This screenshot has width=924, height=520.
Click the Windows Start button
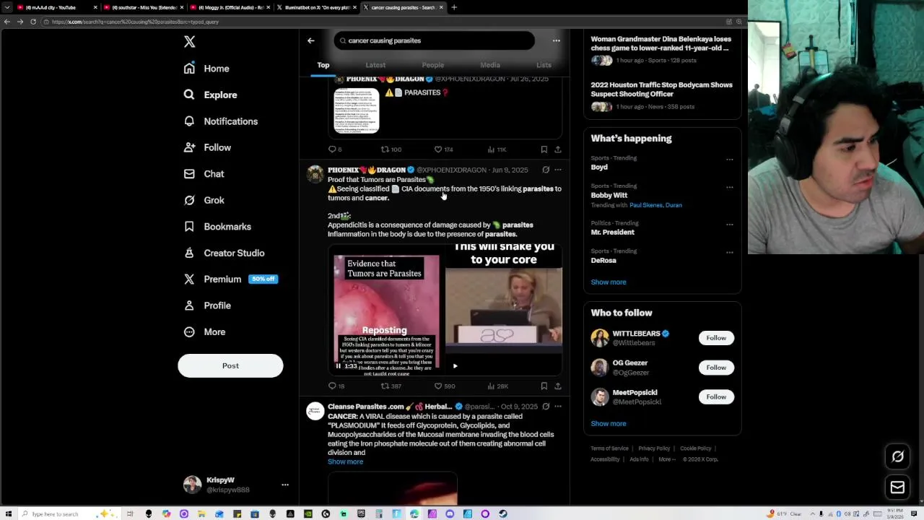click(8, 514)
